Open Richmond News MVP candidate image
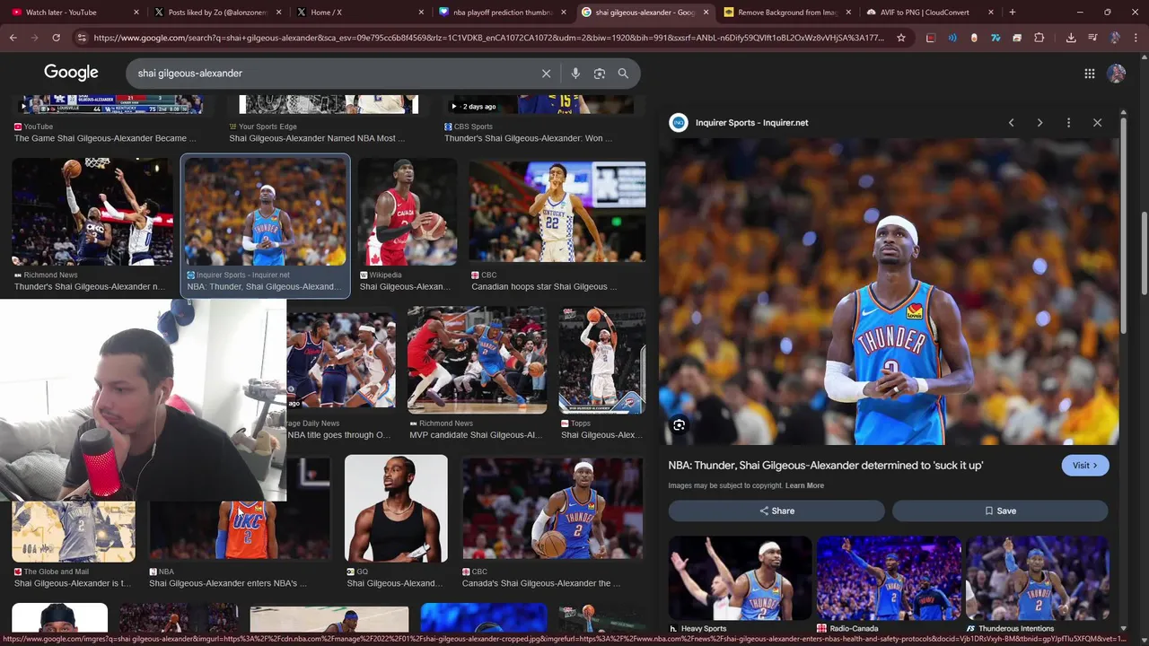The width and height of the screenshot is (1149, 646). click(x=477, y=360)
